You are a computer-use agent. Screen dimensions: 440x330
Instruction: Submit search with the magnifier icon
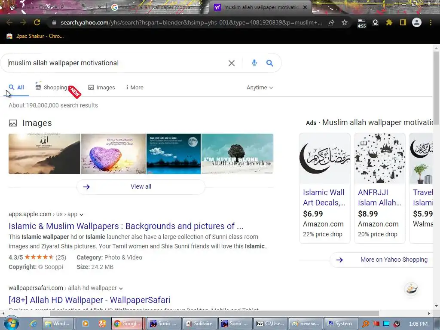click(x=270, y=63)
